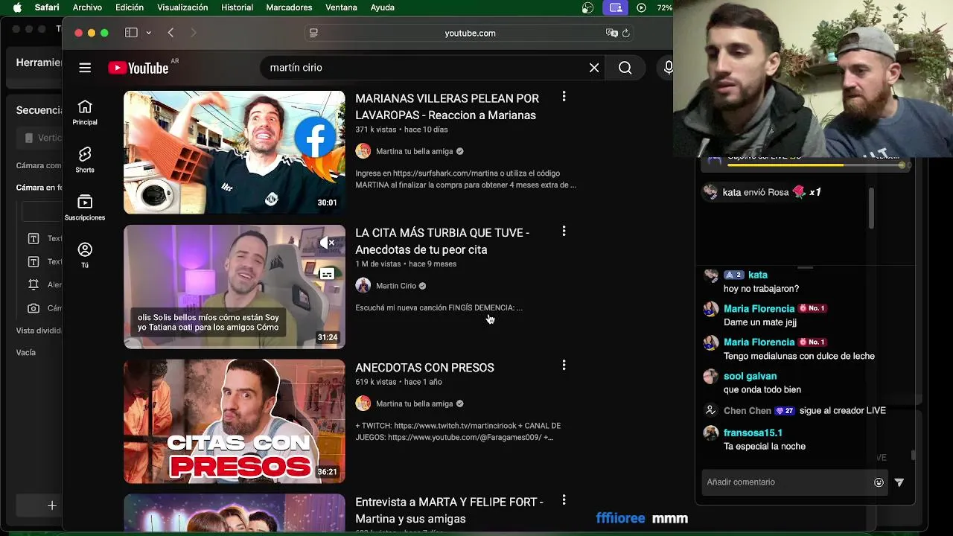Unmute the inline preview of the Cita video
Image resolution: width=953 pixels, height=536 pixels.
(327, 243)
